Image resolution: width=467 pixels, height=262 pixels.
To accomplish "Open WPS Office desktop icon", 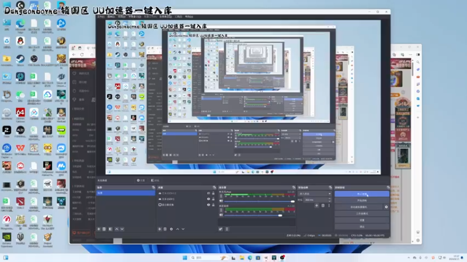I will [20, 150].
